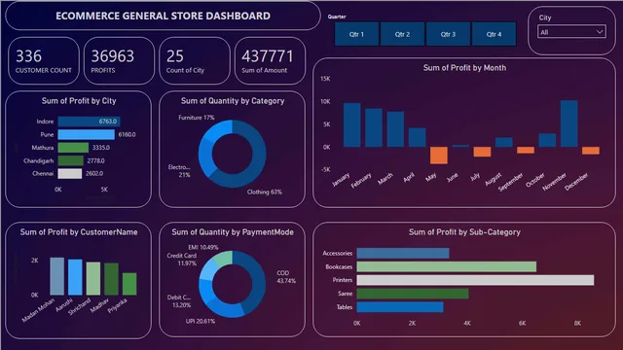Click the EMI 10.49% label
The width and height of the screenshot is (623, 350).
click(203, 247)
